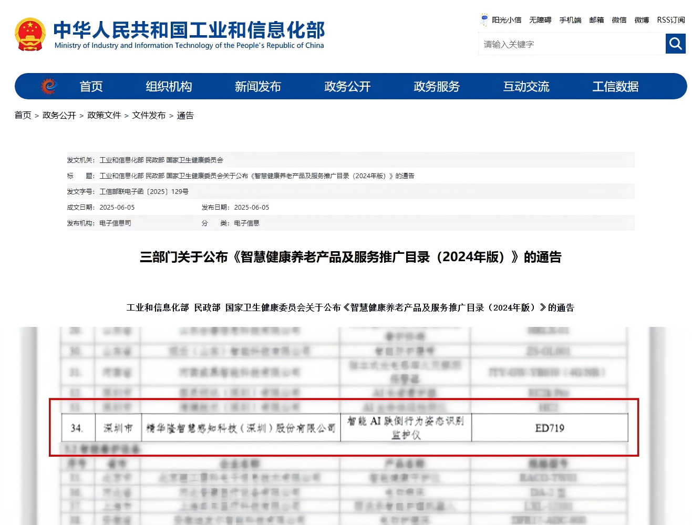
Task: Open the 工信数据 menu item
Action: [x=615, y=87]
